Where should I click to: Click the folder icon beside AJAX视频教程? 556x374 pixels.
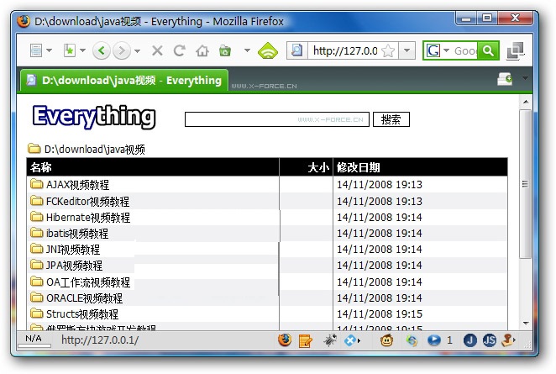tap(36, 184)
